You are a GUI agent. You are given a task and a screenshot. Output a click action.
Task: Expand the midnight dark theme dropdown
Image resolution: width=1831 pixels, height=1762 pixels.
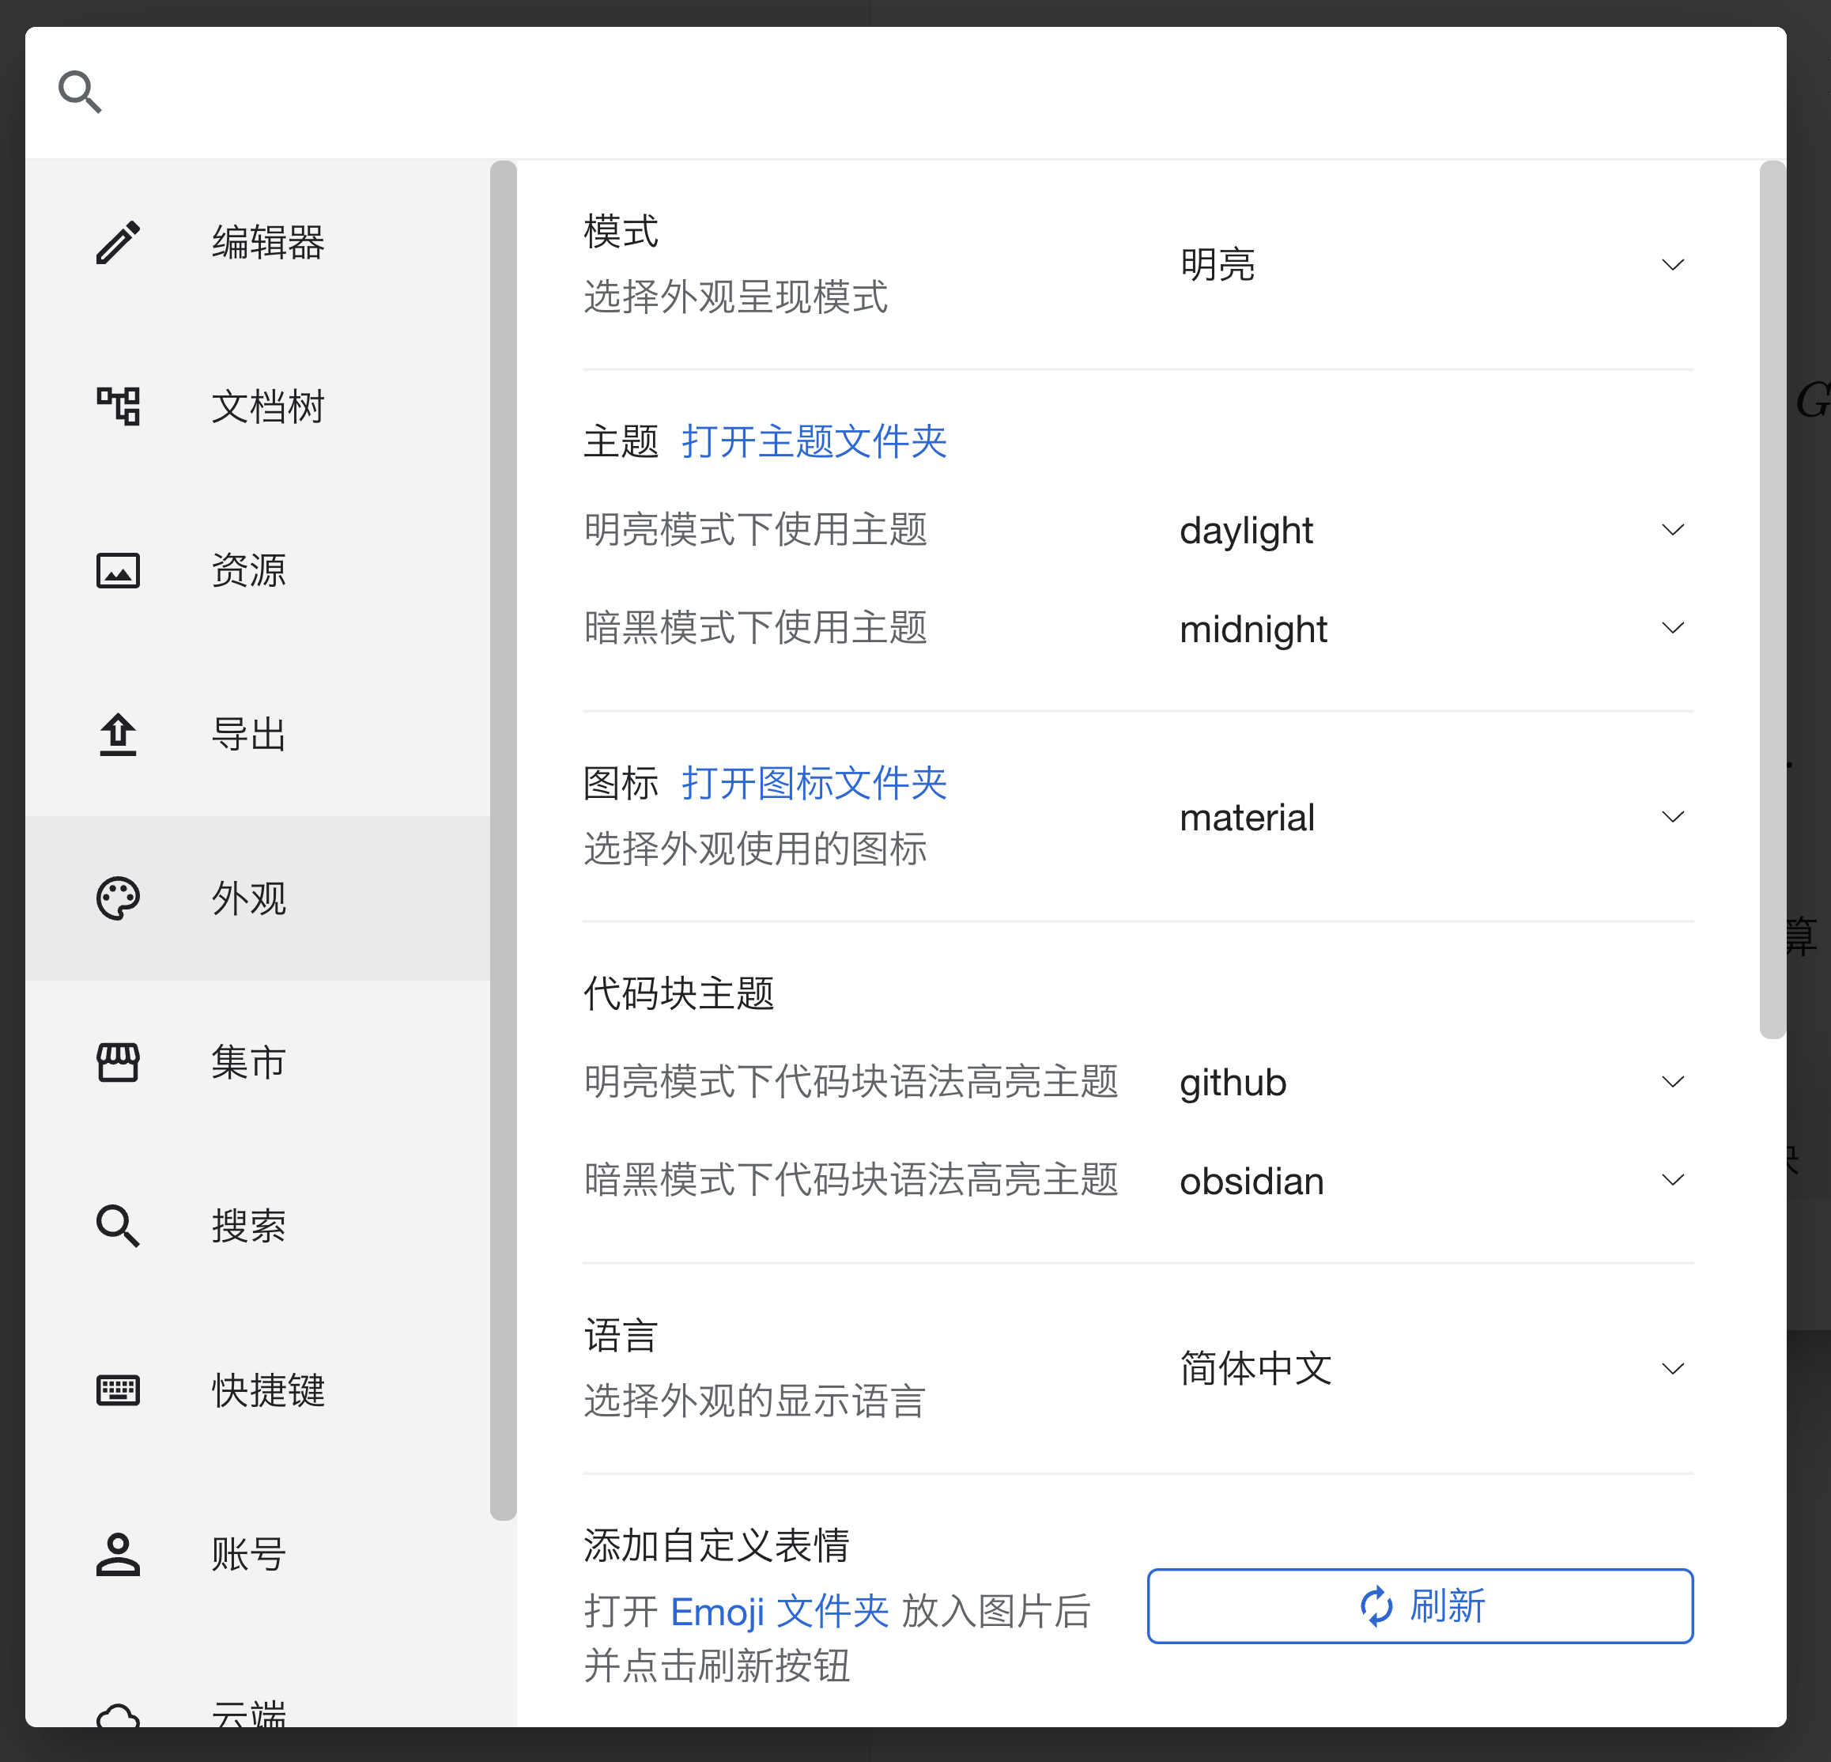click(1430, 629)
